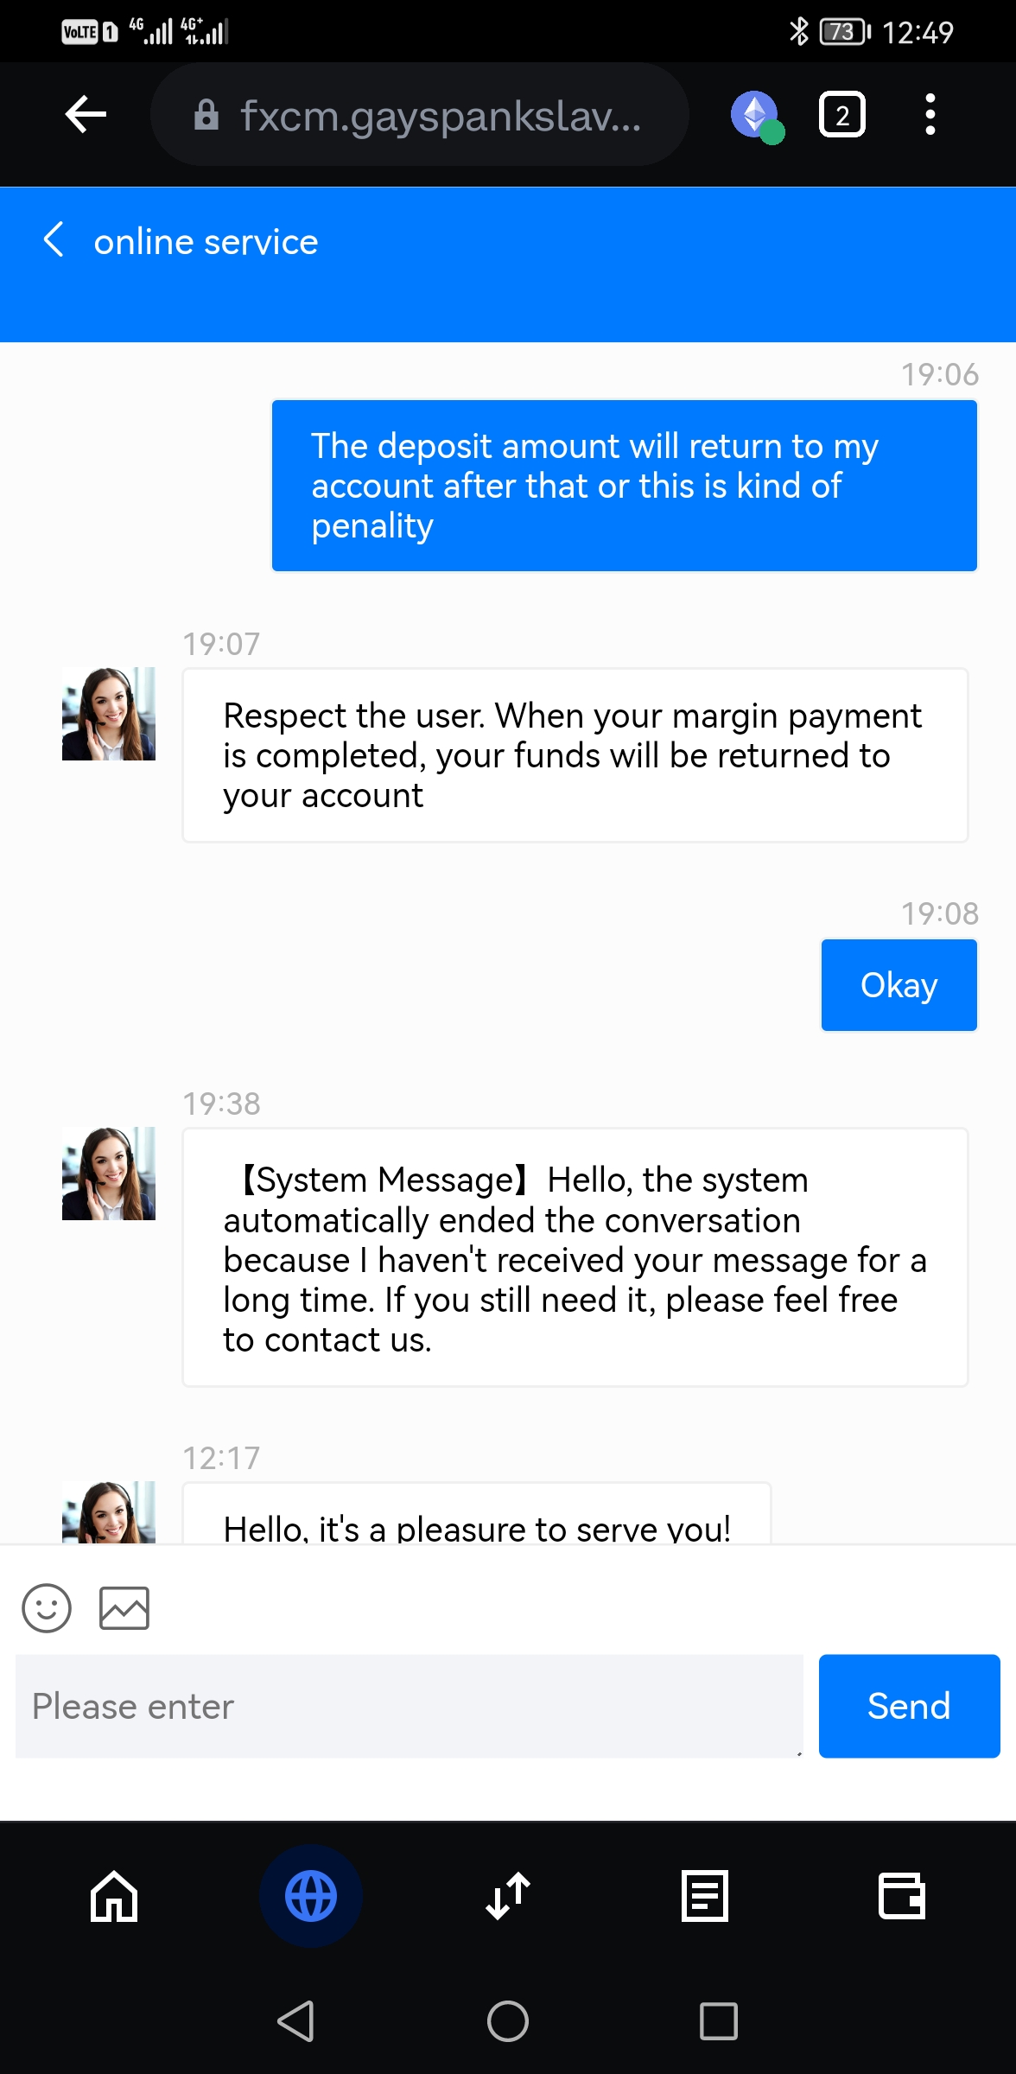Go back from online service chat
The height and width of the screenshot is (2074, 1016).
pyautogui.click(x=54, y=240)
